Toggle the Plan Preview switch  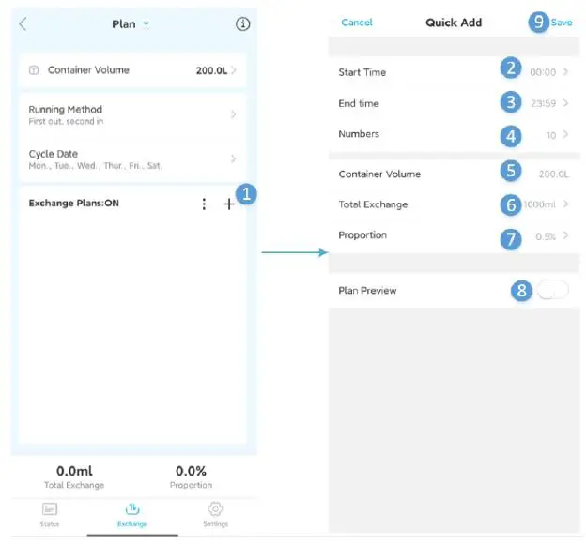point(553,290)
